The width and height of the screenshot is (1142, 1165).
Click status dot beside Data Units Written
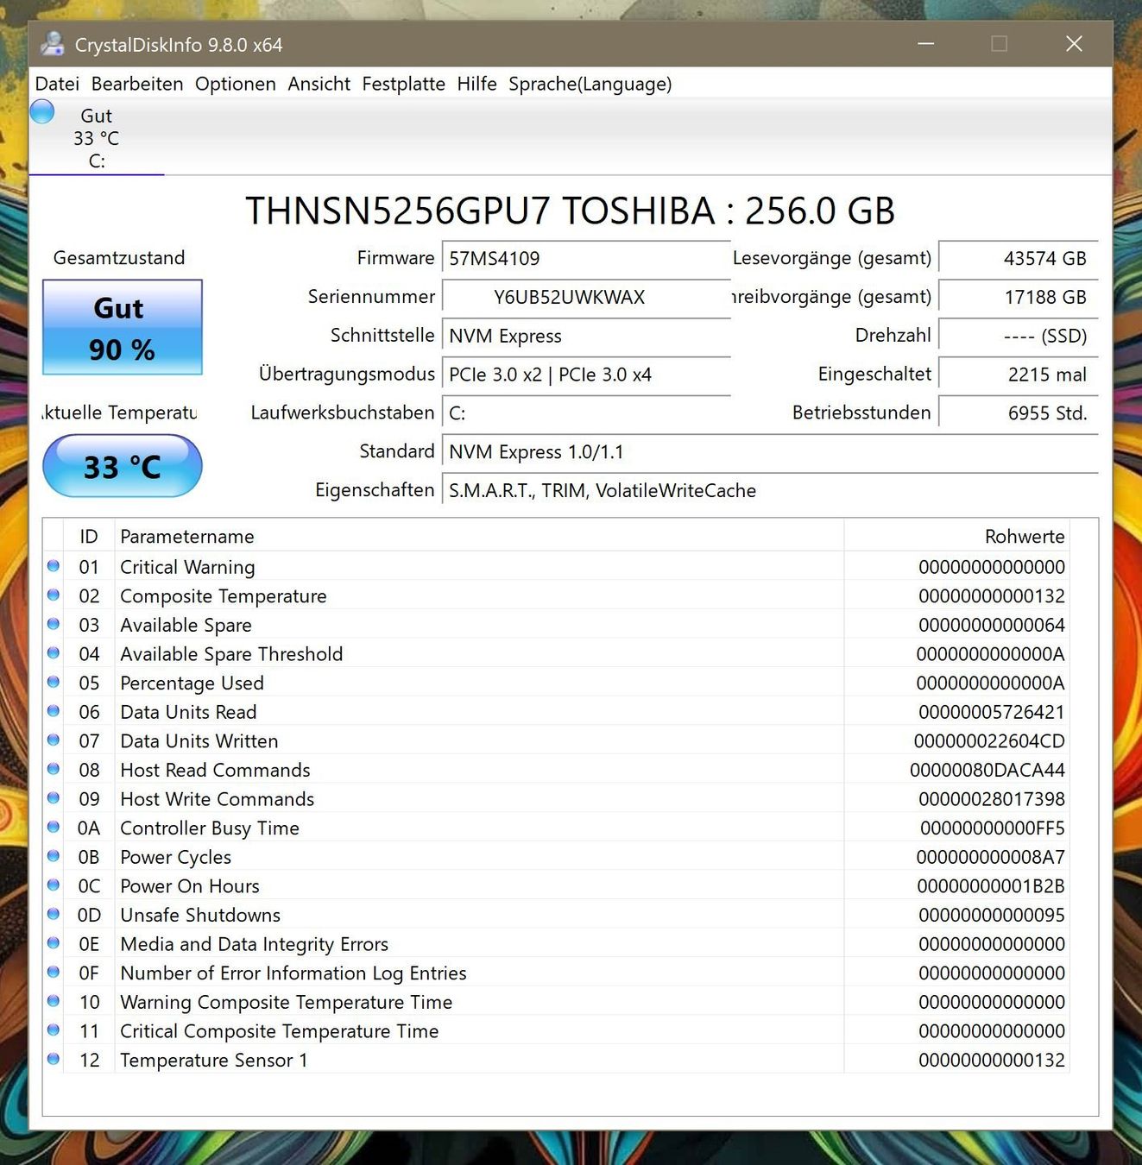(54, 740)
